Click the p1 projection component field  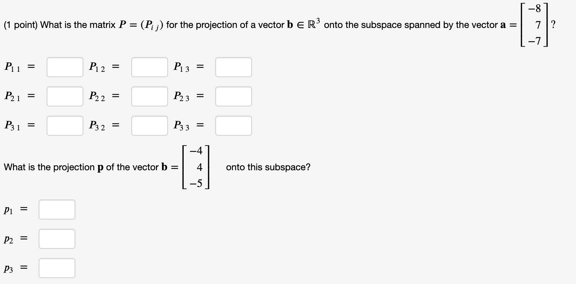(x=57, y=210)
